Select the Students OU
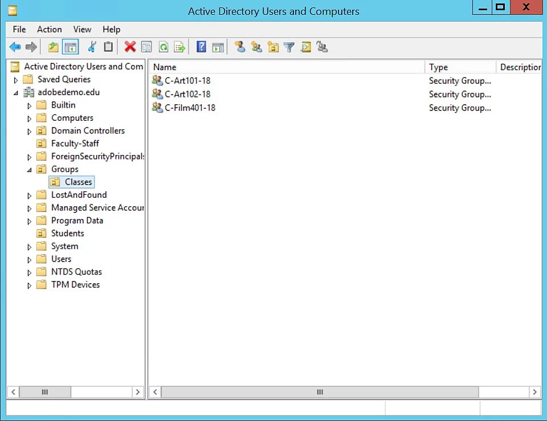This screenshot has height=421, width=547. (68, 234)
